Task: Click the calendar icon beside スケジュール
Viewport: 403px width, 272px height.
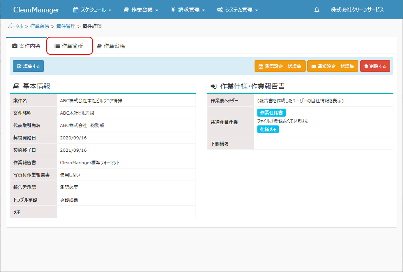Action: [x=76, y=10]
